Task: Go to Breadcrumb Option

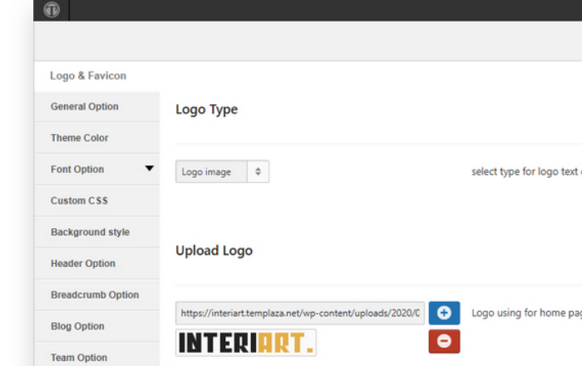Action: pos(97,295)
